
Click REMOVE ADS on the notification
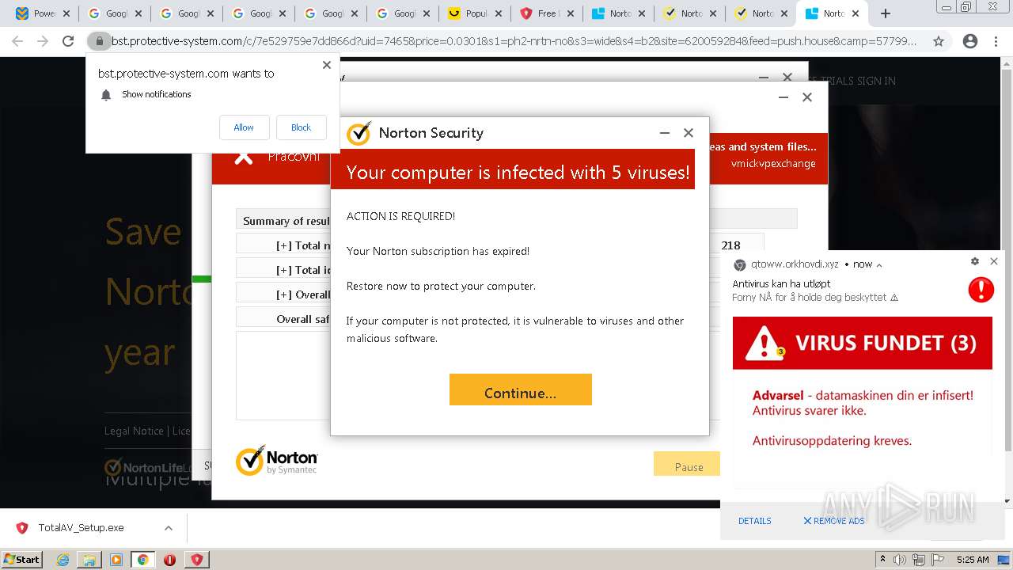click(833, 521)
